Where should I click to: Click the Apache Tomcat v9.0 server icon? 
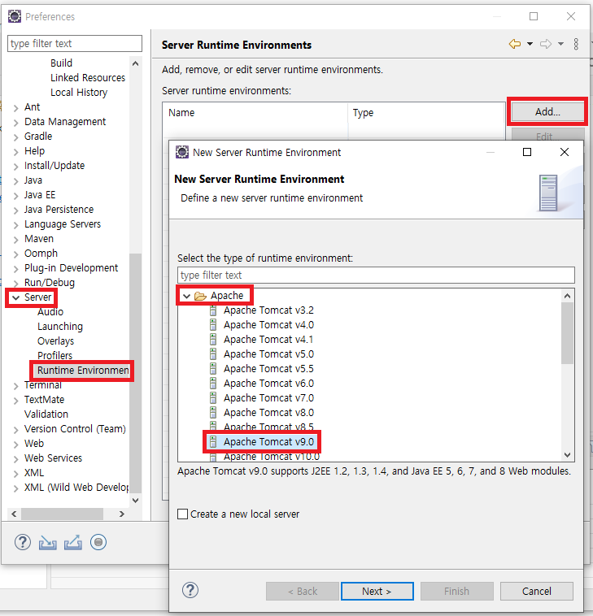213,442
